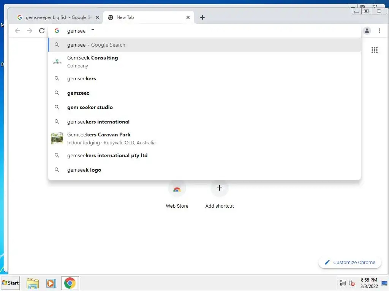The image size is (389, 291).
Task: Open File Explorer from the taskbar
Action: click(33, 283)
